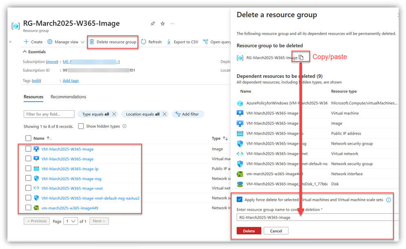This screenshot has width=406, height=249.
Task: Check the VM-March2025-W365-Image-ip row checkbox
Action: pos(28,168)
